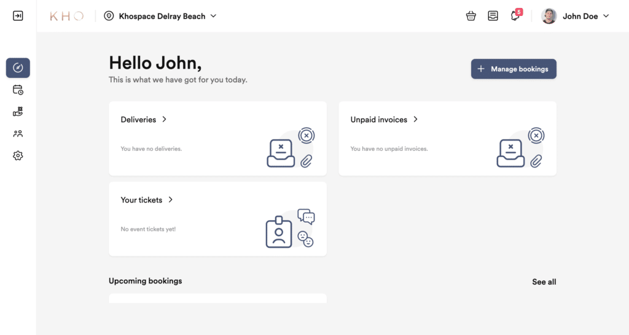Open the bookings calendar icon in sidebar

click(18, 90)
